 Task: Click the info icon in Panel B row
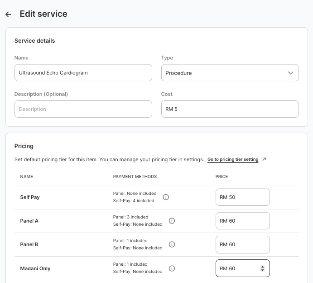click(x=172, y=244)
